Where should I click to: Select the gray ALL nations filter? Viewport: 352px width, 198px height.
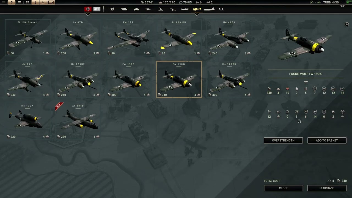97,9
